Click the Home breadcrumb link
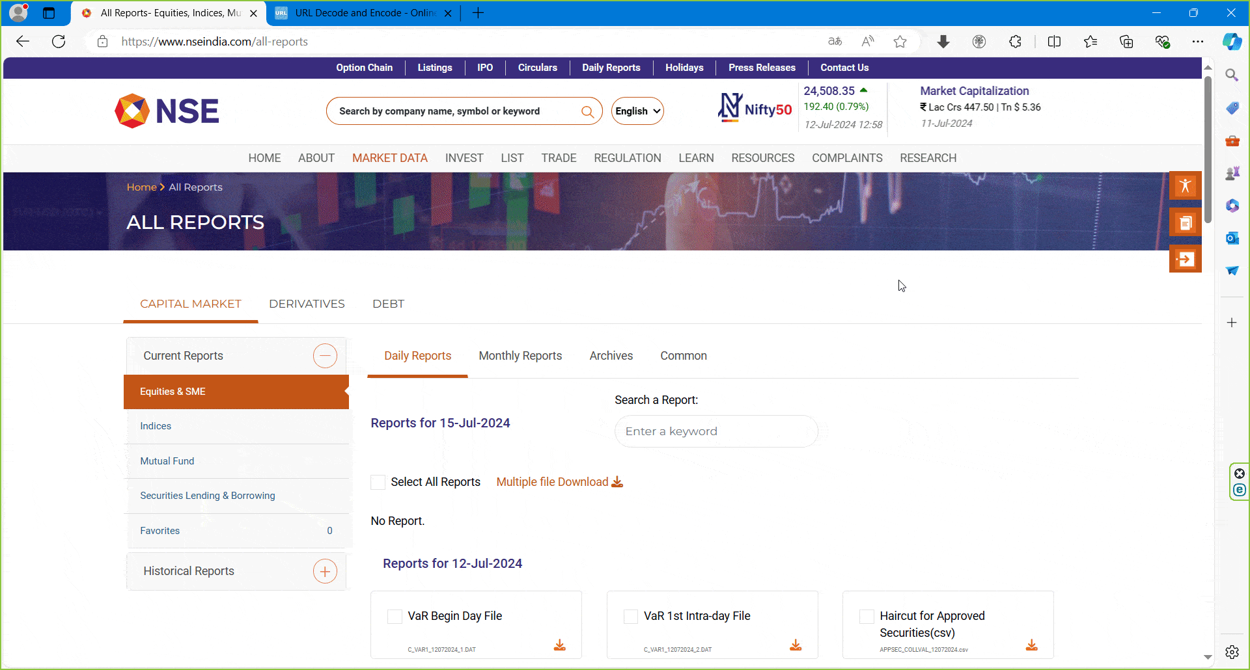The width and height of the screenshot is (1250, 670). [141, 187]
